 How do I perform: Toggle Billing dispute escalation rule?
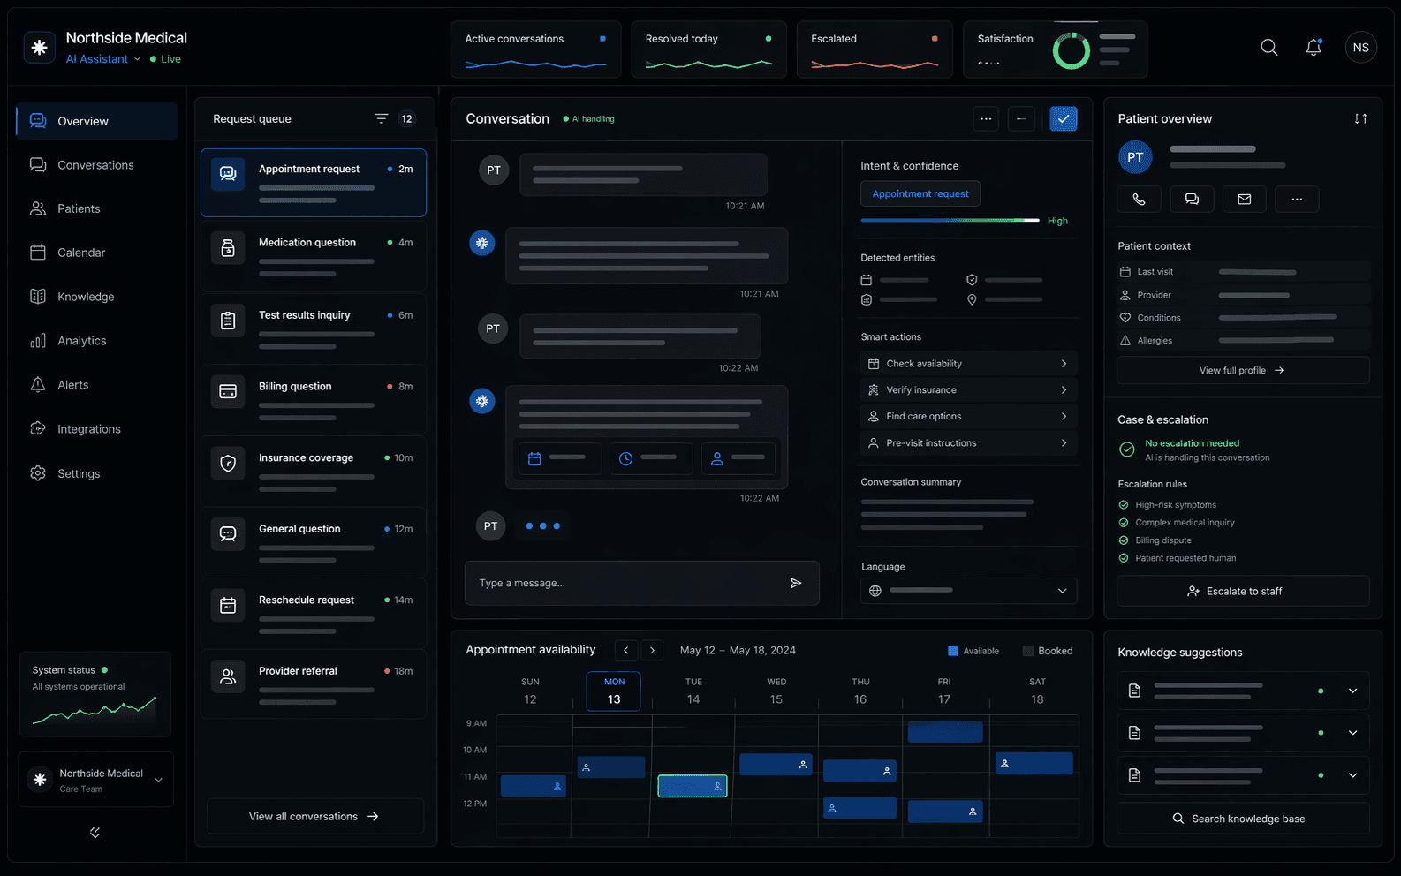click(1124, 540)
